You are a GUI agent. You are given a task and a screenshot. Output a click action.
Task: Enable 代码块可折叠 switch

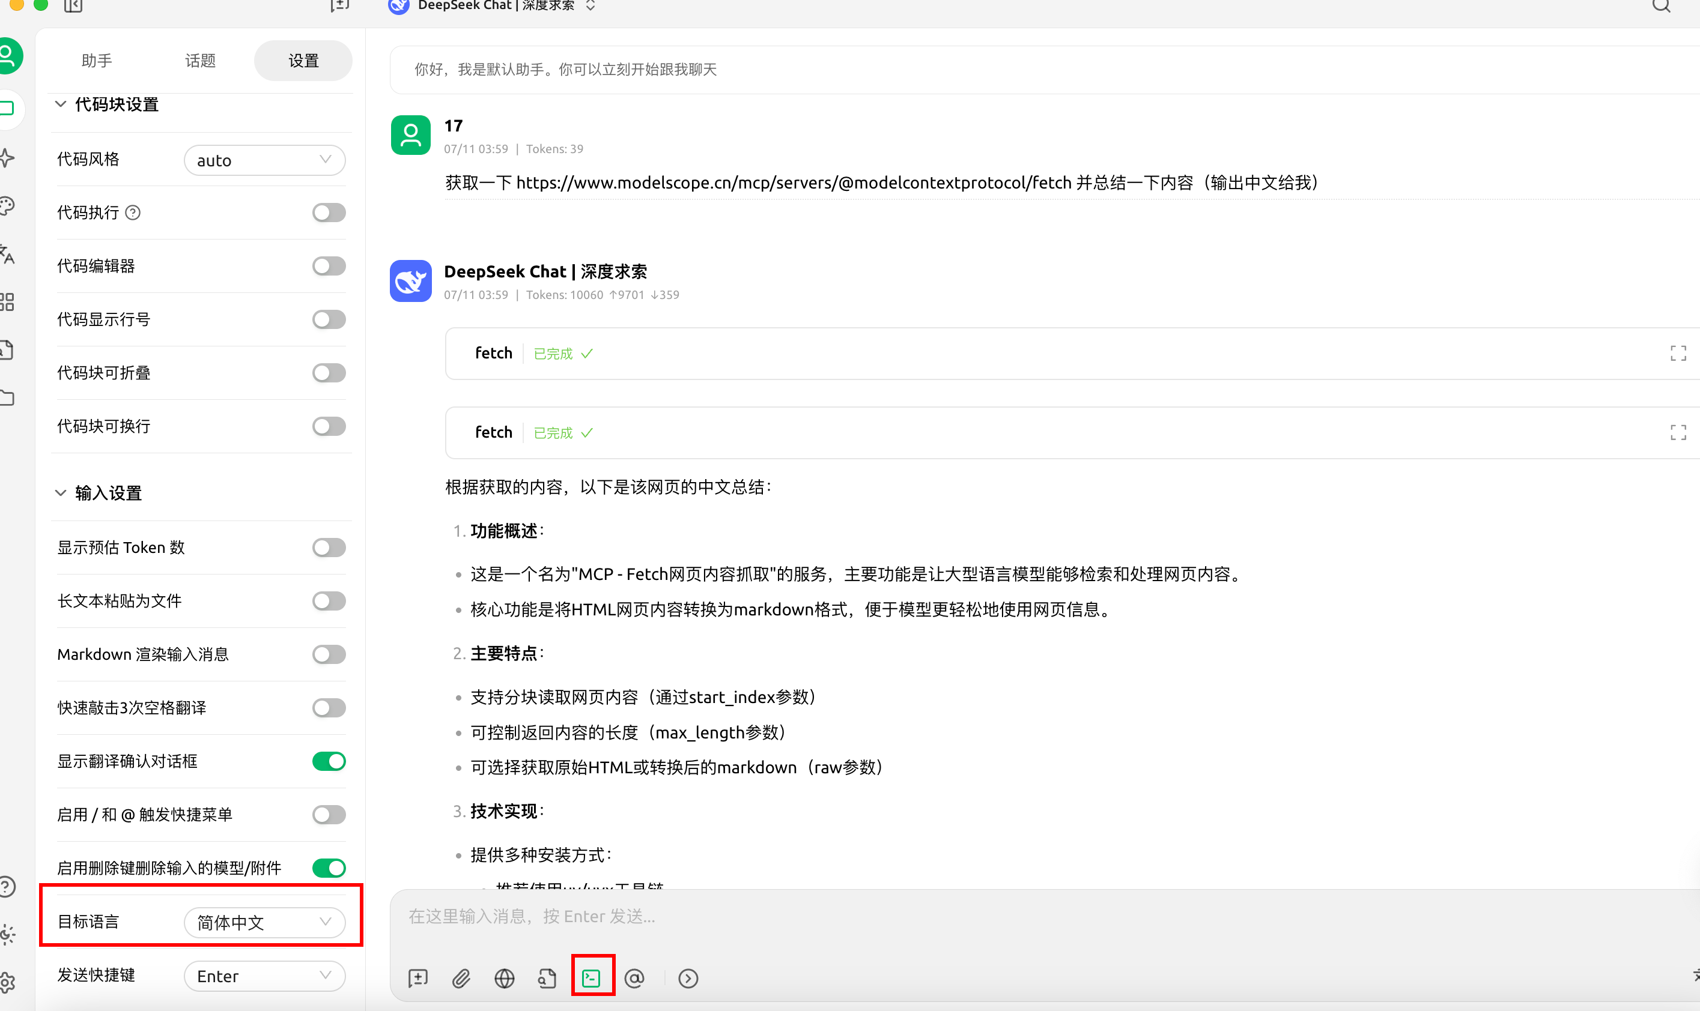[329, 373]
